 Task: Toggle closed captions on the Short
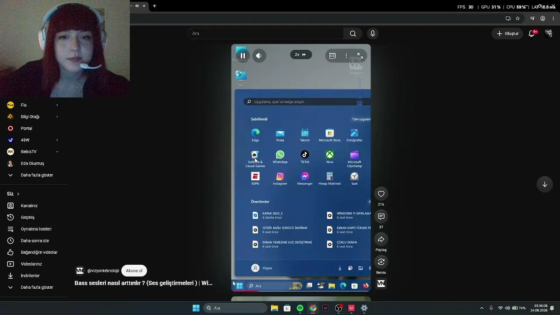click(332, 56)
